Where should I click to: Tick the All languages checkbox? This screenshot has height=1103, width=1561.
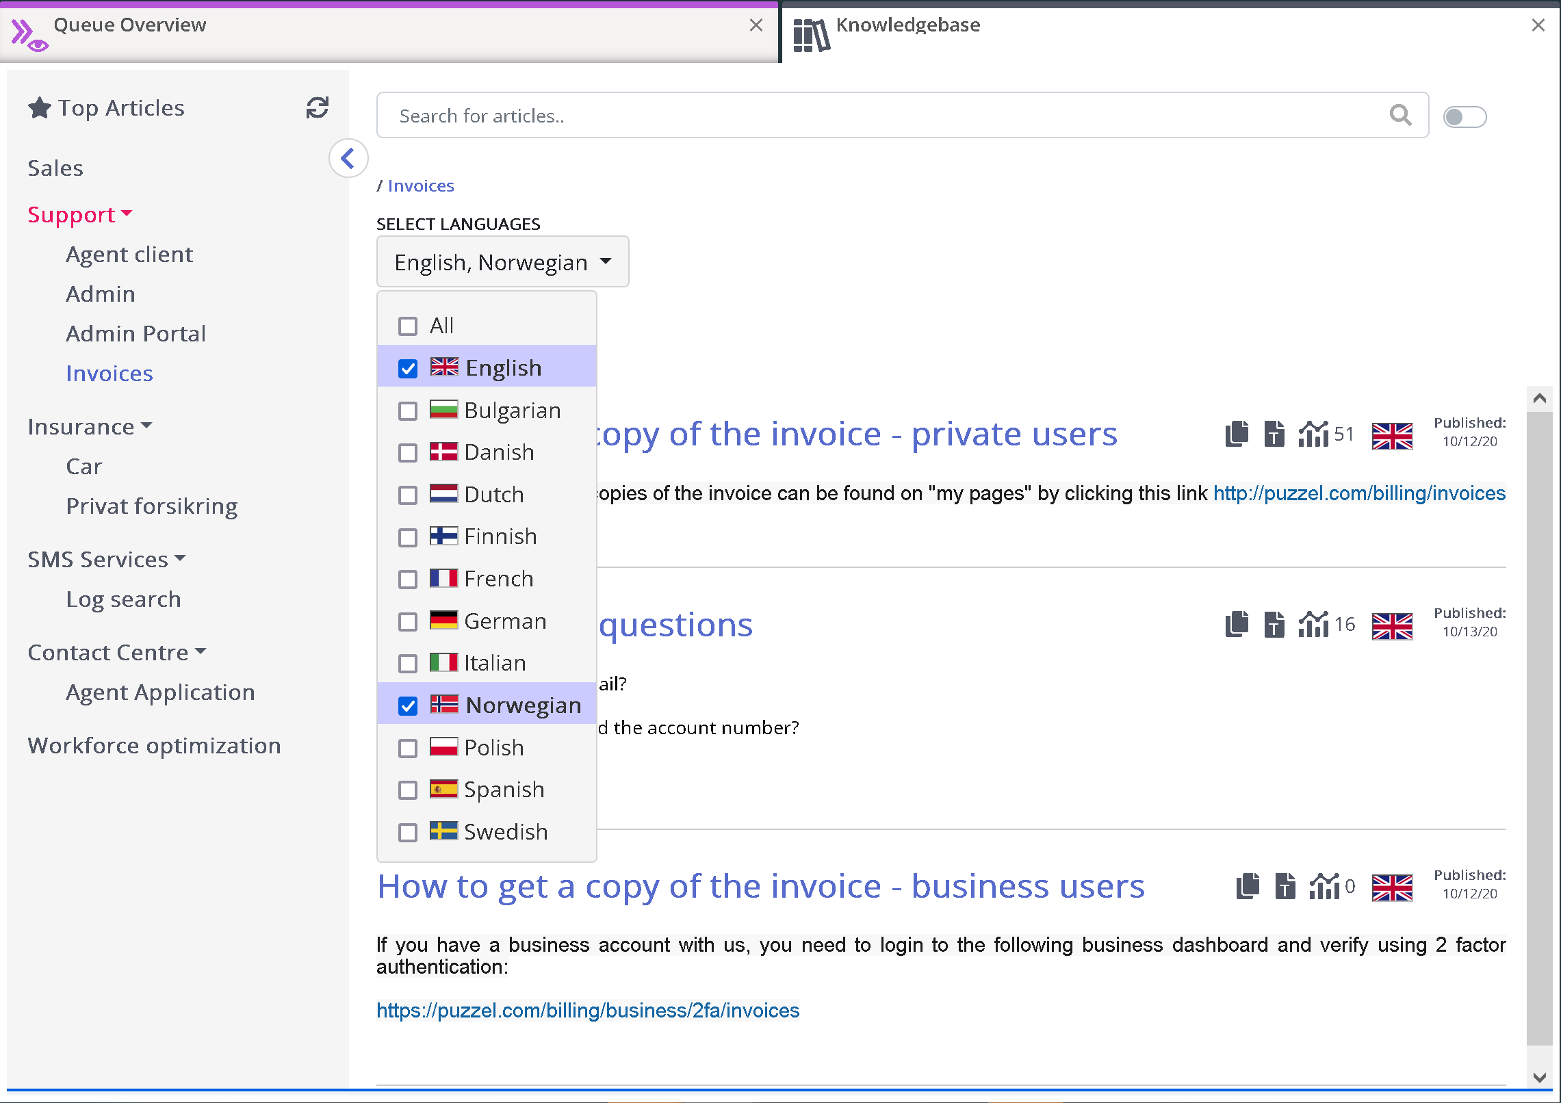click(408, 326)
